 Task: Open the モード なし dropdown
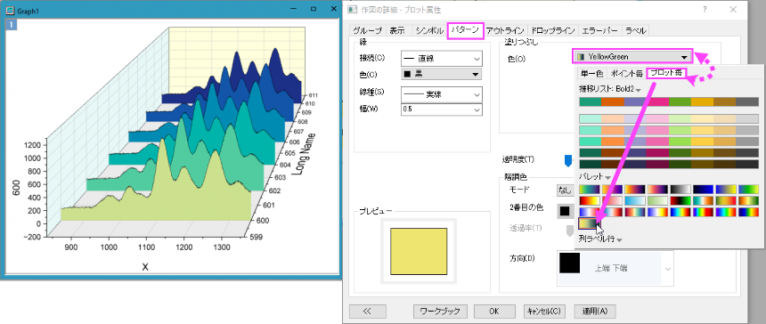pyautogui.click(x=566, y=190)
